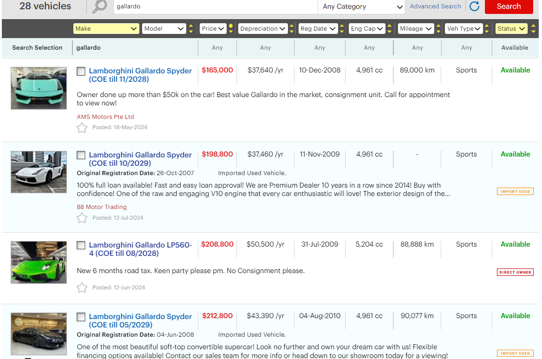The height and width of the screenshot is (359, 542).
Task: Favorite the Gallardo LP560-4 listing star
Action: (x=82, y=287)
